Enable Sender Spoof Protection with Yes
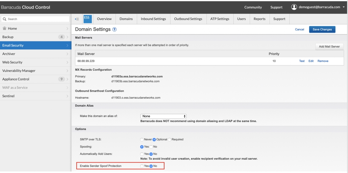Viewport: 348px width, 173px height. [142, 166]
